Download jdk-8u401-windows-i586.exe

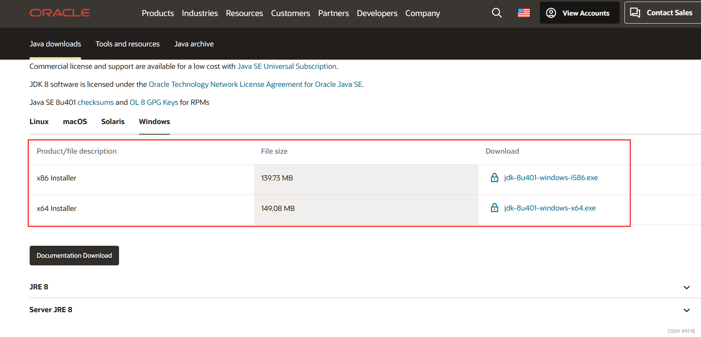551,178
